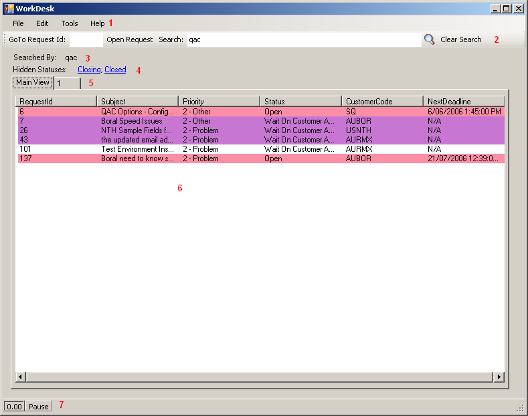
Task: Switch to the Main View tab
Action: point(32,82)
